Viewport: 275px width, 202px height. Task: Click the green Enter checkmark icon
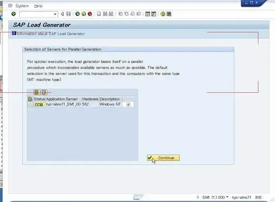14,14
